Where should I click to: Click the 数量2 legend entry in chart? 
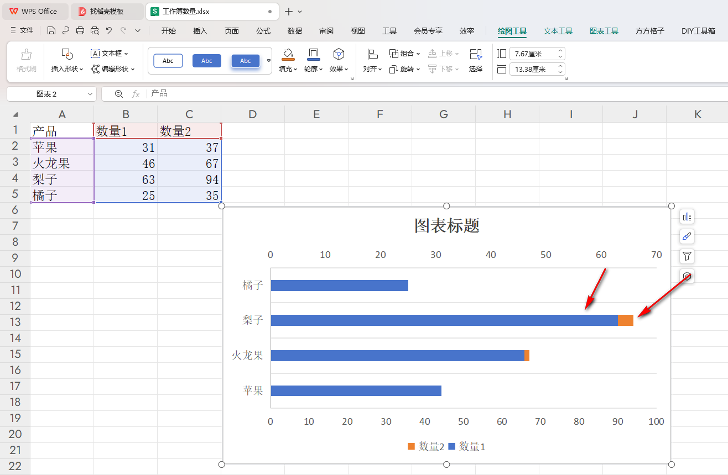pos(427,446)
